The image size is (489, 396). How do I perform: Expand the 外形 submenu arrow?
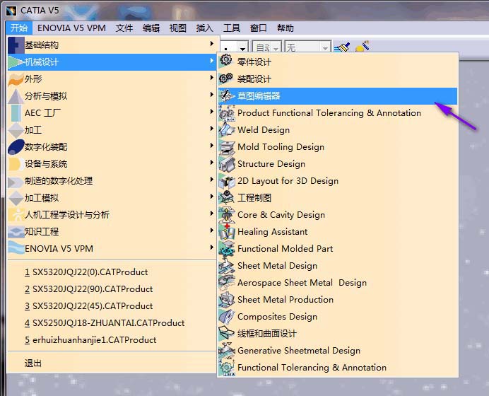pos(212,77)
